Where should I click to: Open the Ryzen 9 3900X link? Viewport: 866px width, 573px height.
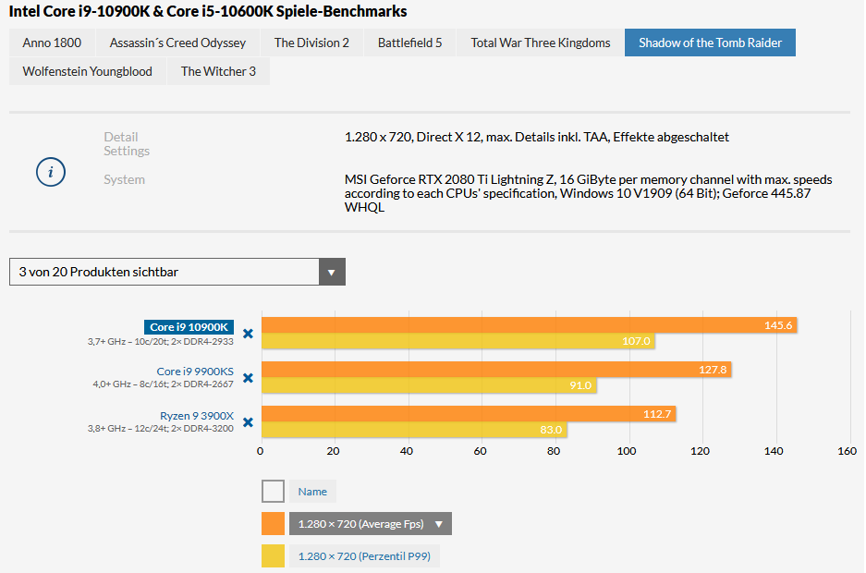(x=197, y=416)
